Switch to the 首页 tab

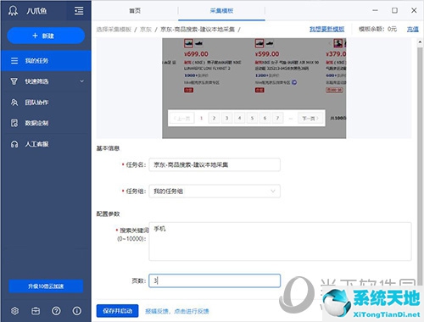pyautogui.click(x=135, y=11)
